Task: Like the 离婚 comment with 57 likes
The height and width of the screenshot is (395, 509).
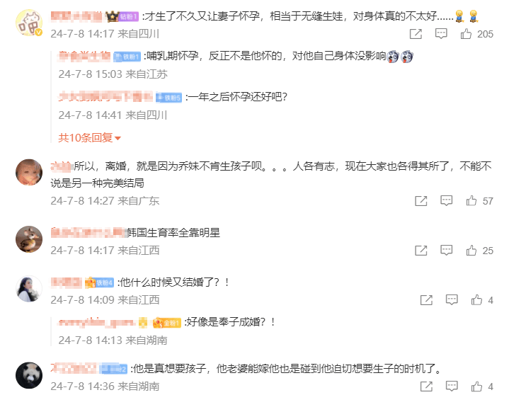Action: tap(471, 200)
